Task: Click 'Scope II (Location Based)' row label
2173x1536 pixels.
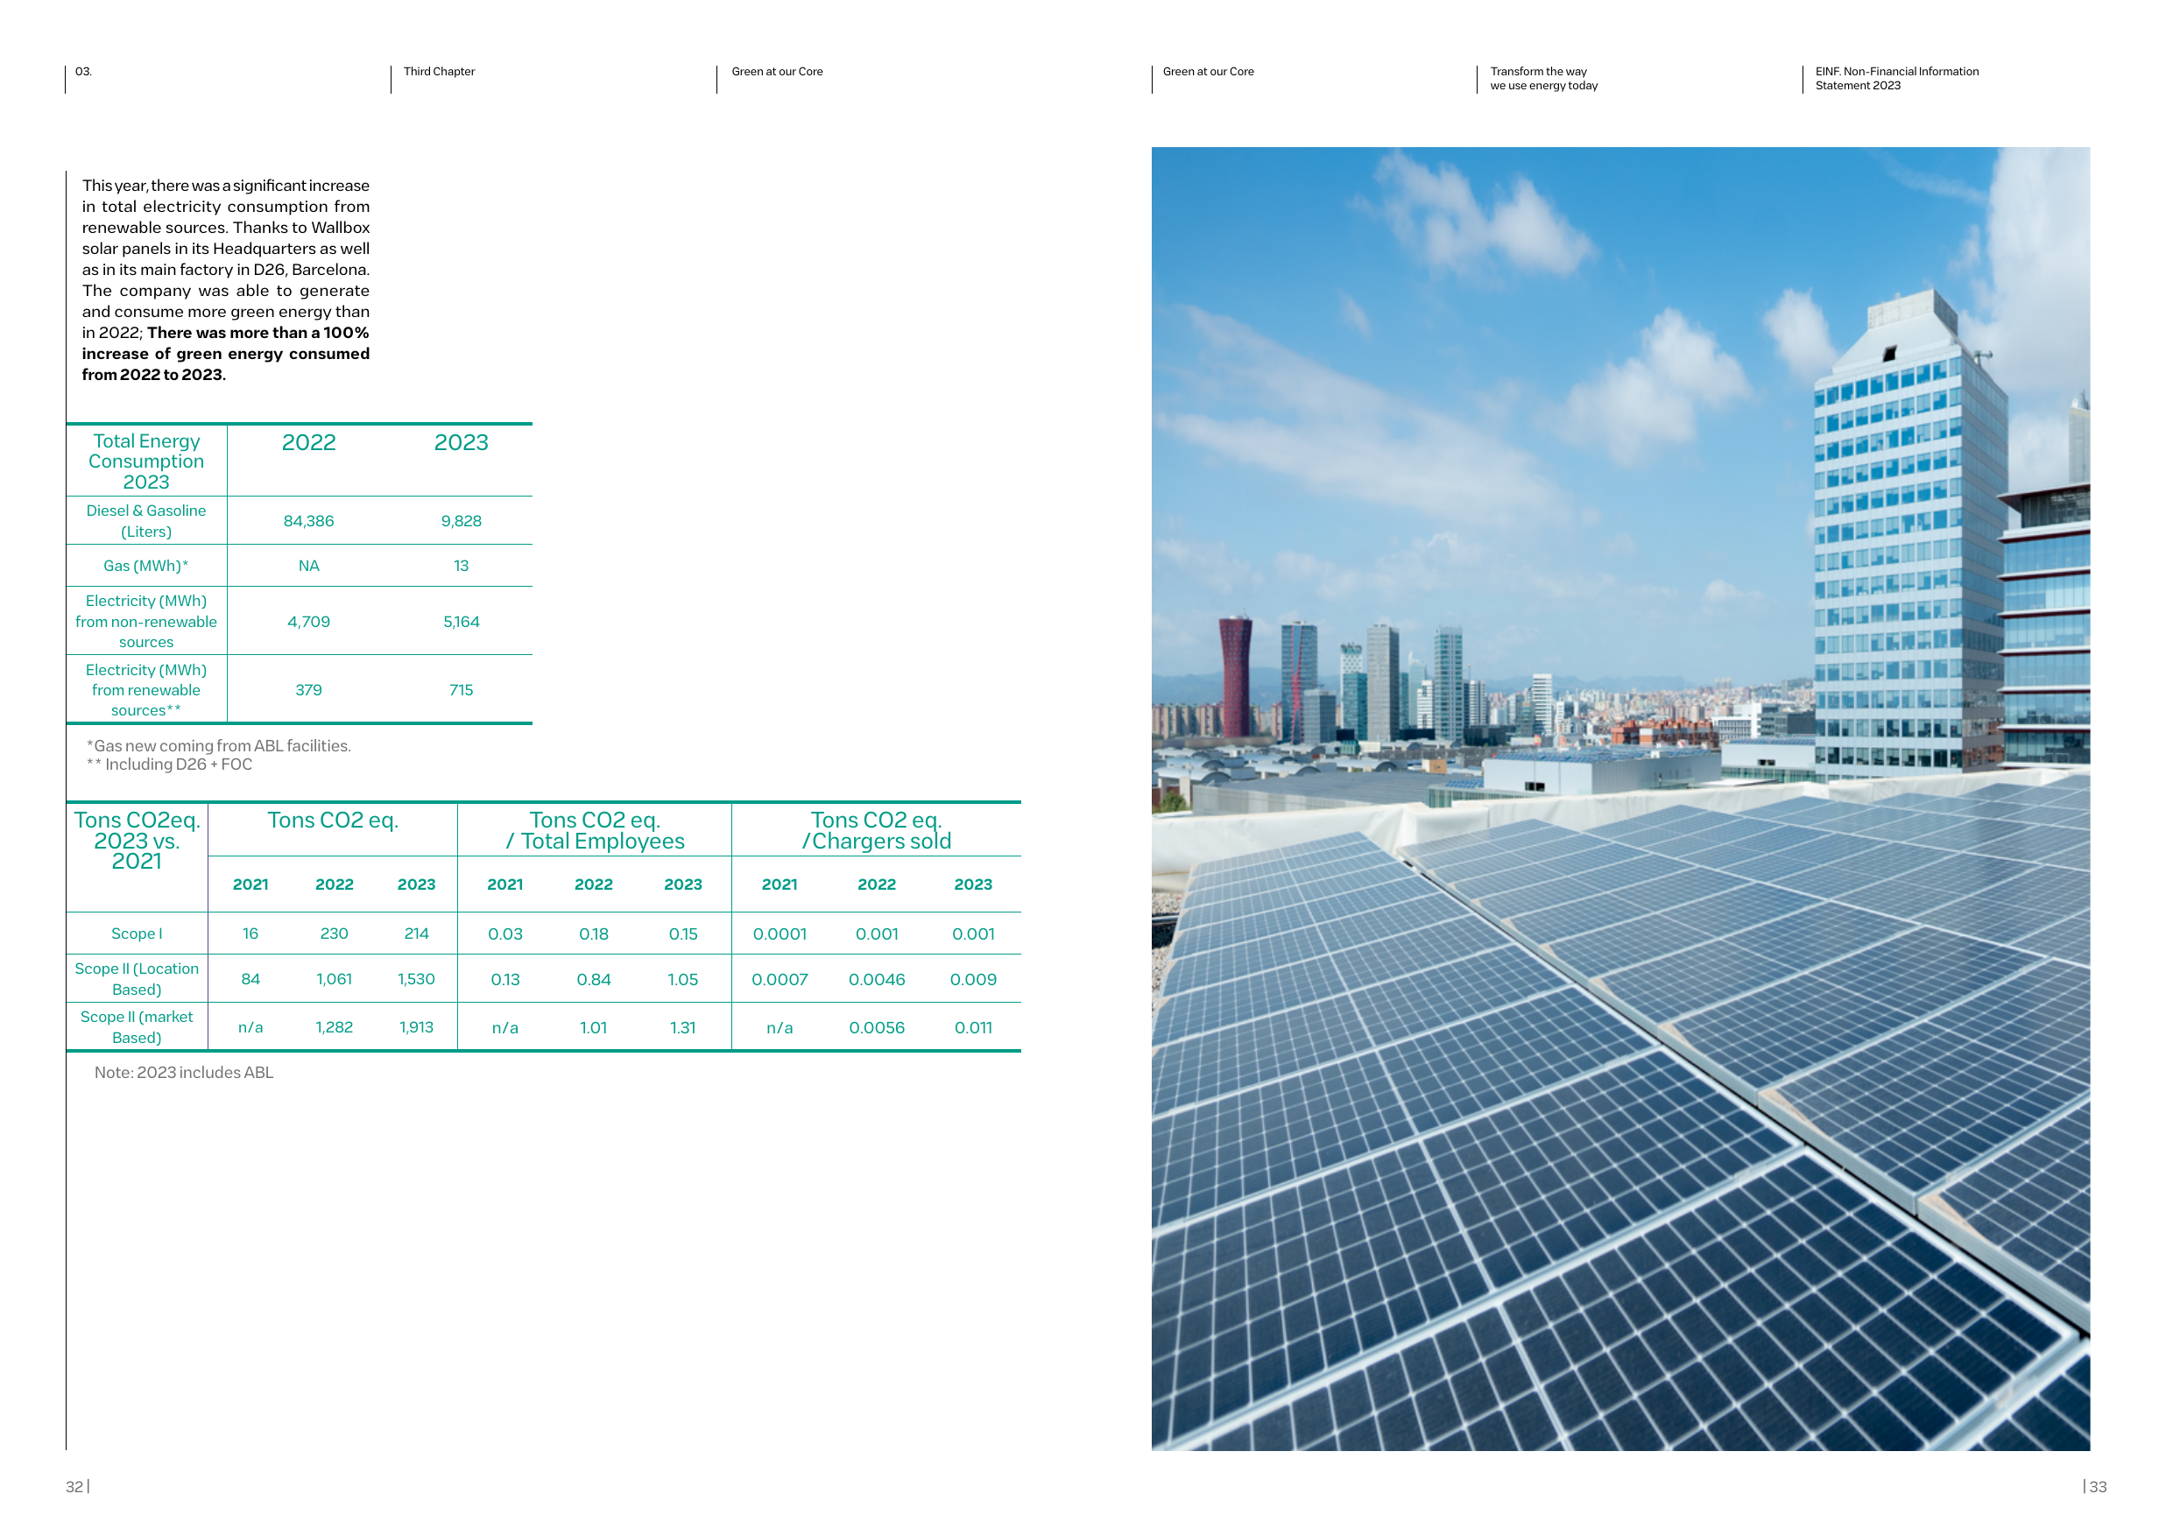Action: point(137,980)
